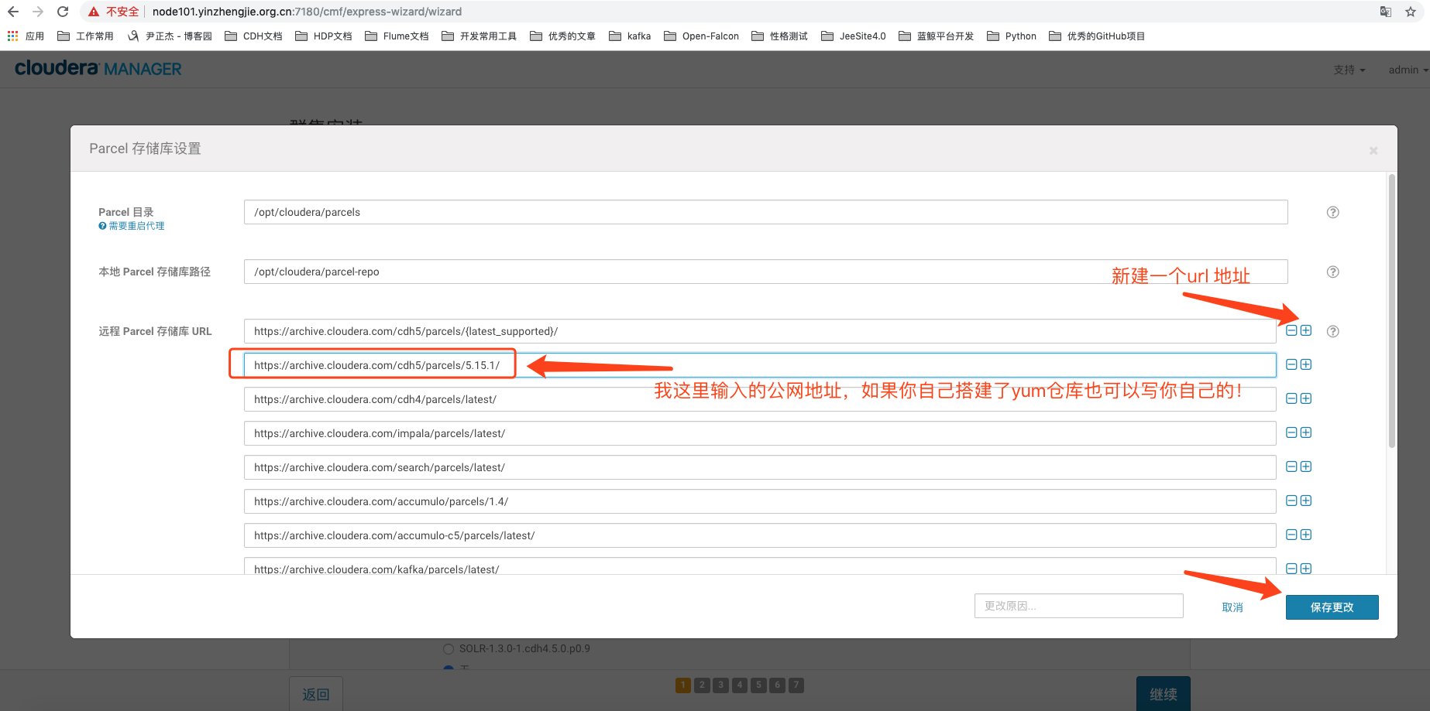The image size is (1430, 711).
Task: Remove the accumulo-c5/parcels/latest URL row
Action: point(1291,535)
